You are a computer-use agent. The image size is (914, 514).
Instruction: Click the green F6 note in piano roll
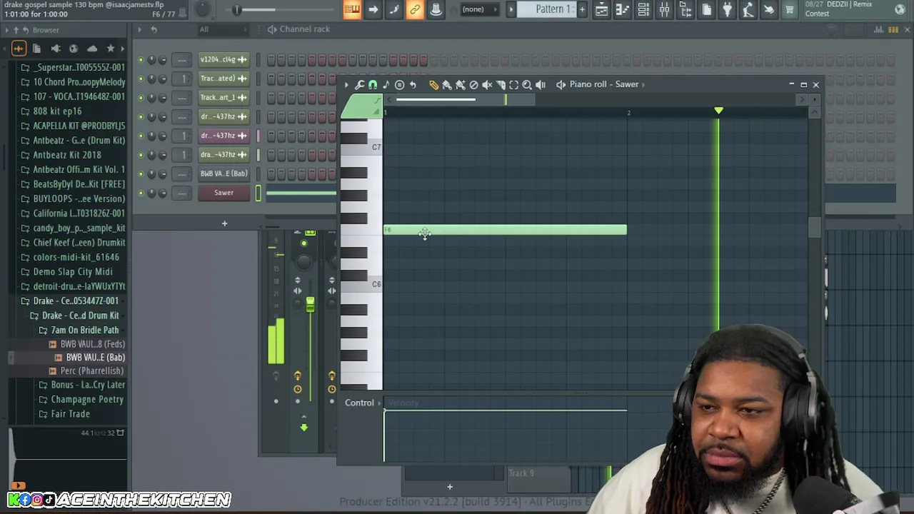tap(506, 230)
